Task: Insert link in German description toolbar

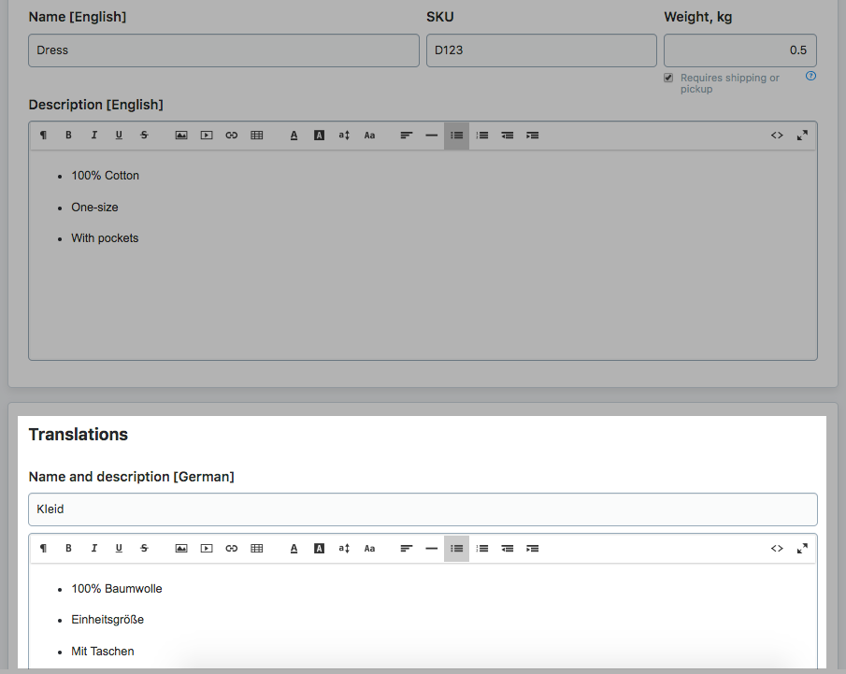Action: 232,549
